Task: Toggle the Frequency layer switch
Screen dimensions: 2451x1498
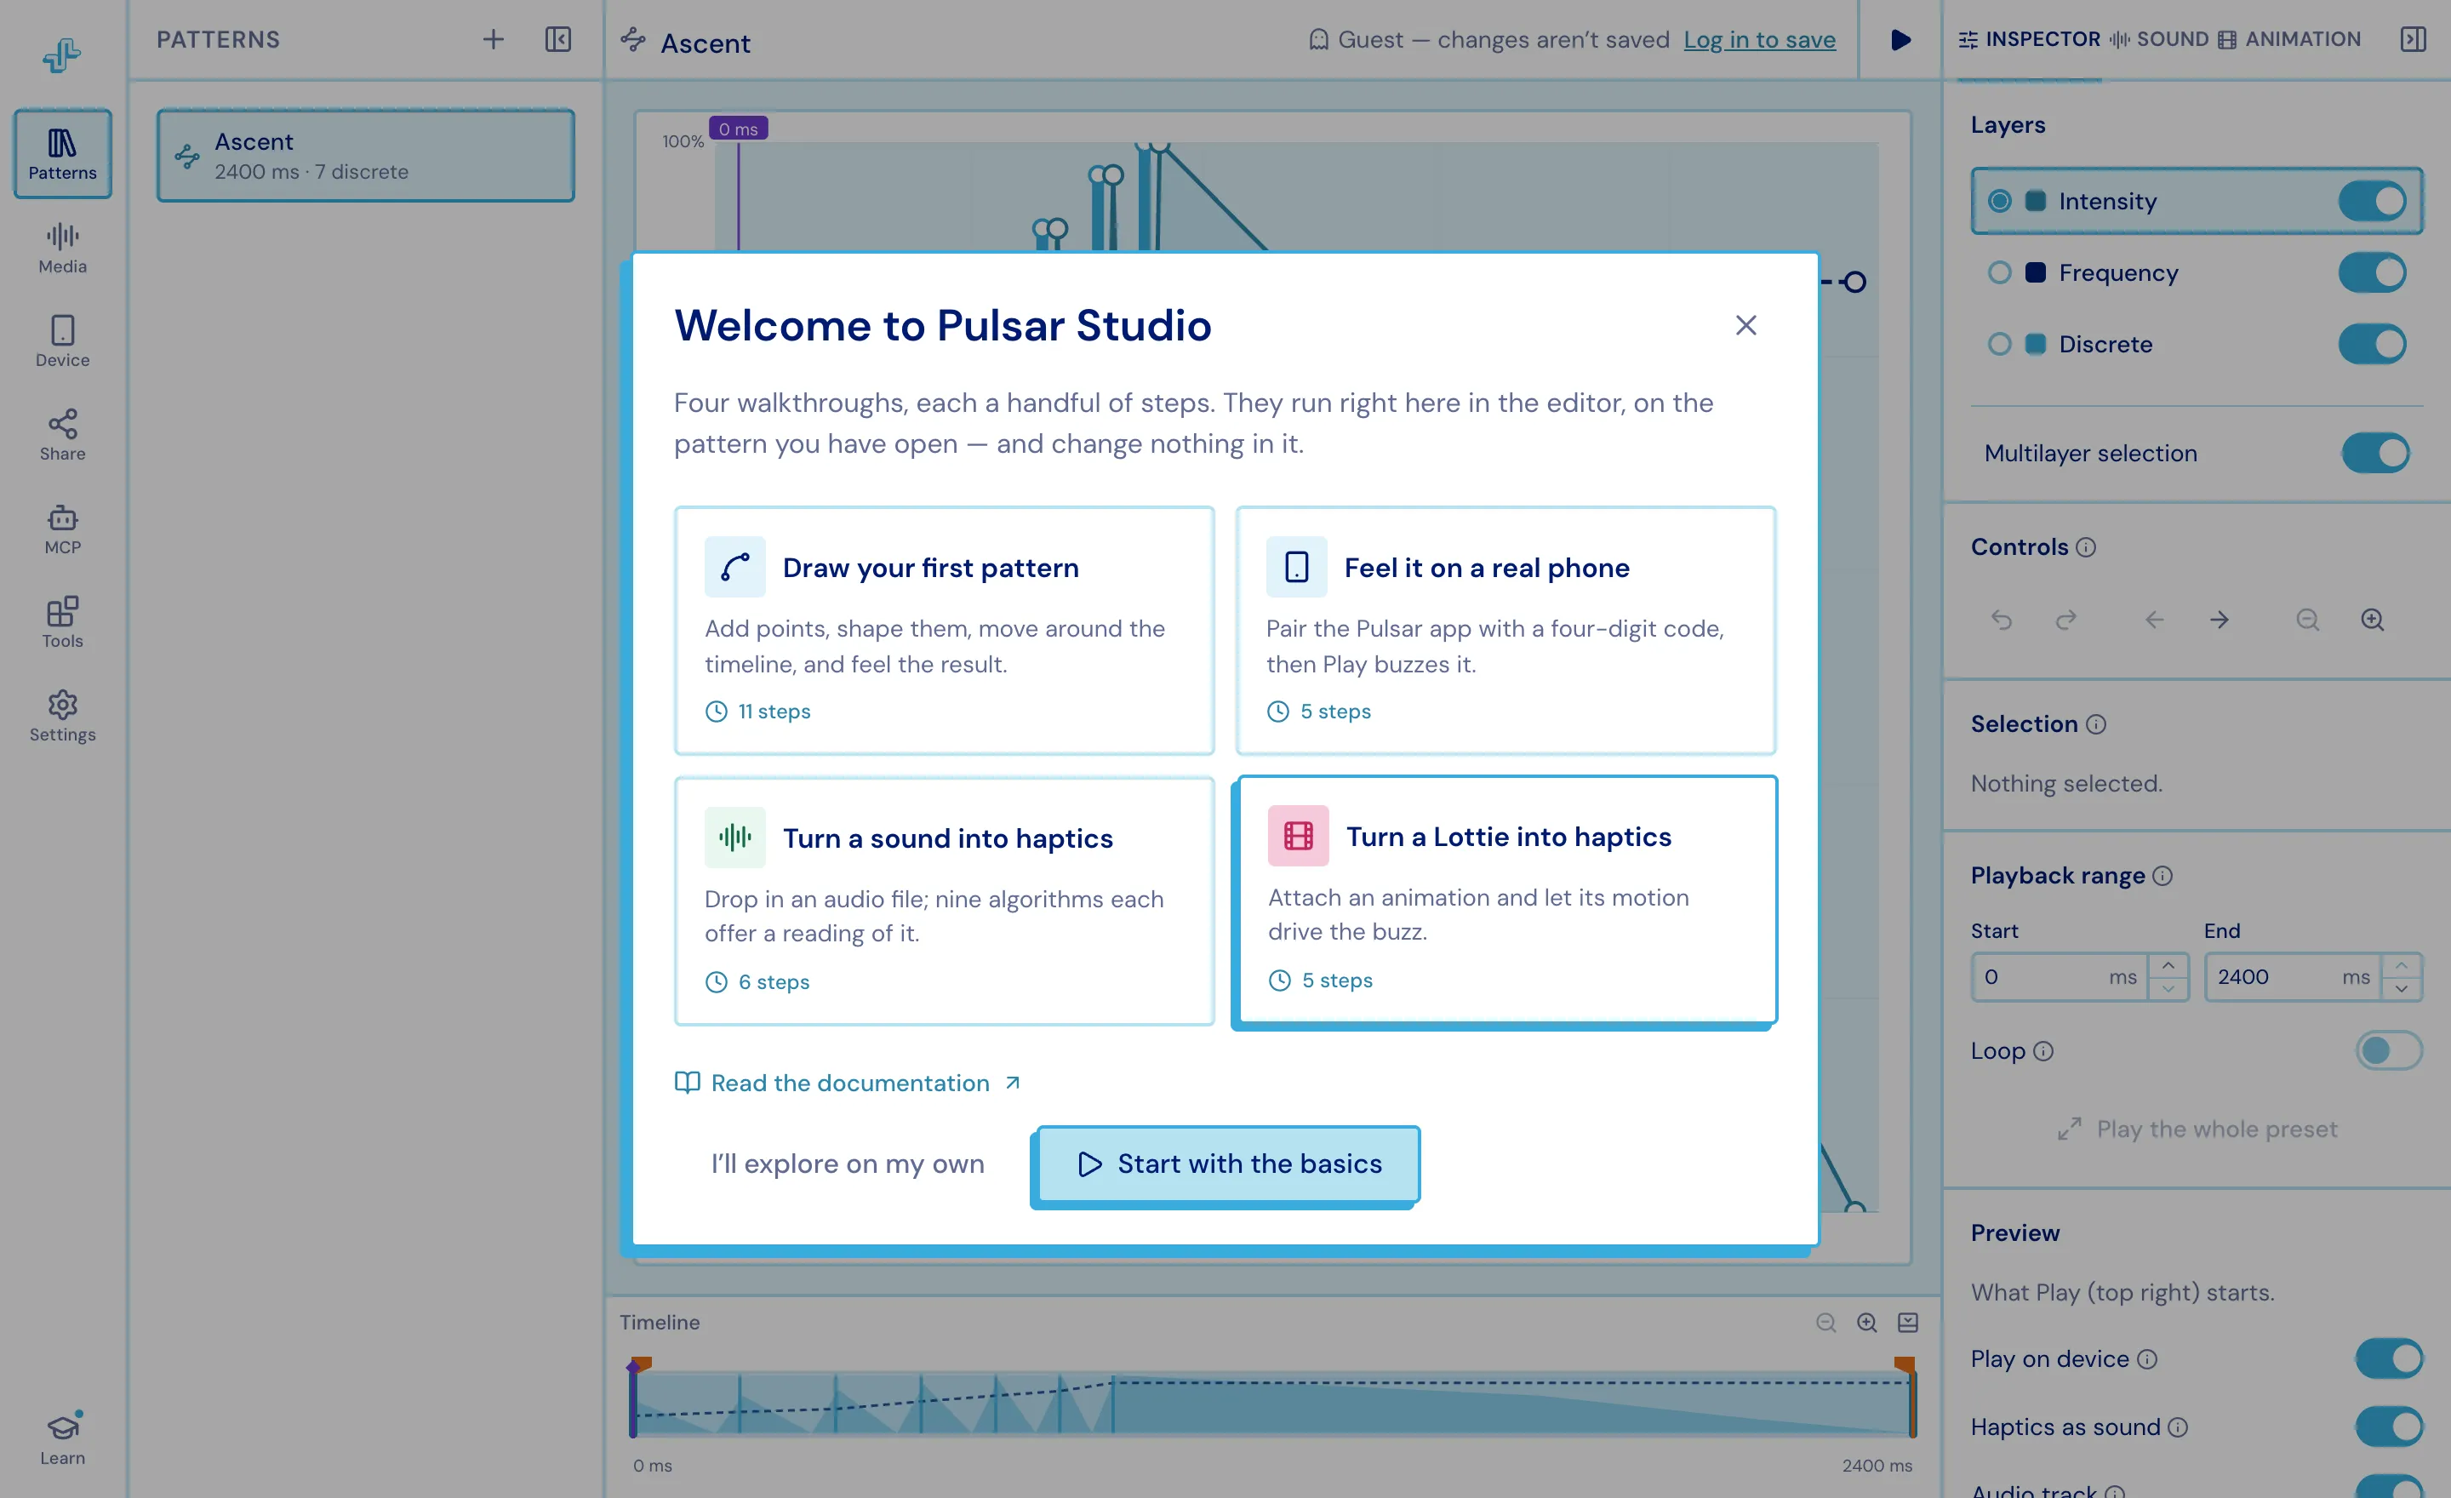Action: tap(2373, 272)
